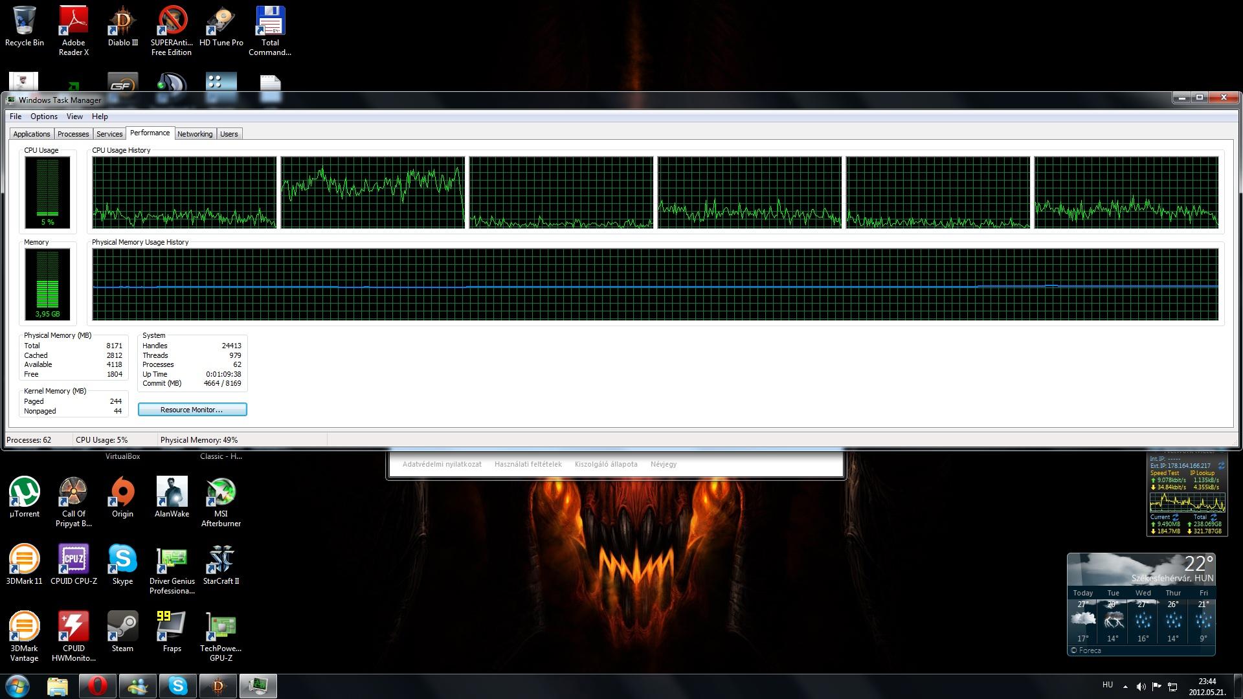Screen dimensions: 1243x699
Task: Click the HU language indicator
Action: [1108, 685]
